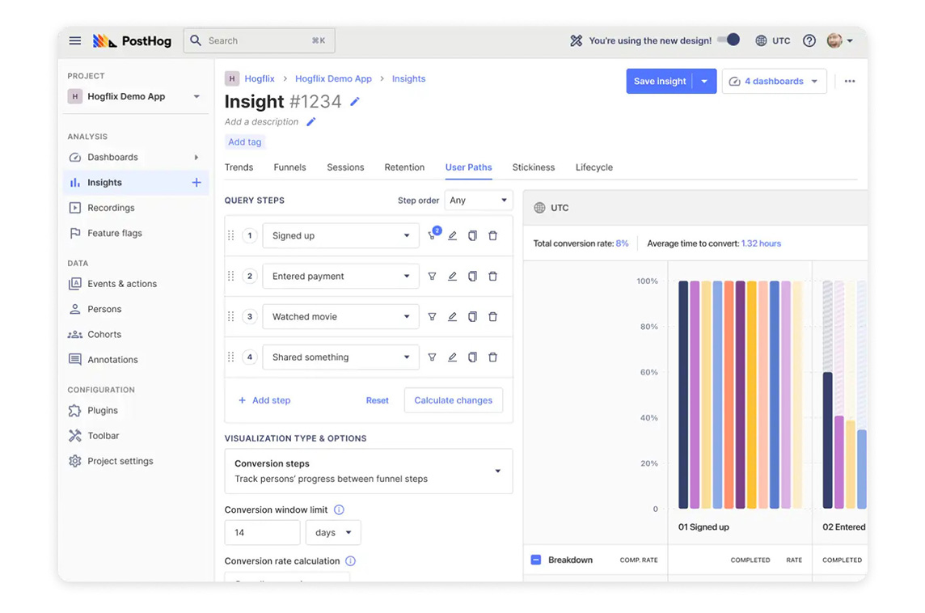The height and width of the screenshot is (613, 925).
Task: Switch to the Retention tab
Action: (404, 167)
